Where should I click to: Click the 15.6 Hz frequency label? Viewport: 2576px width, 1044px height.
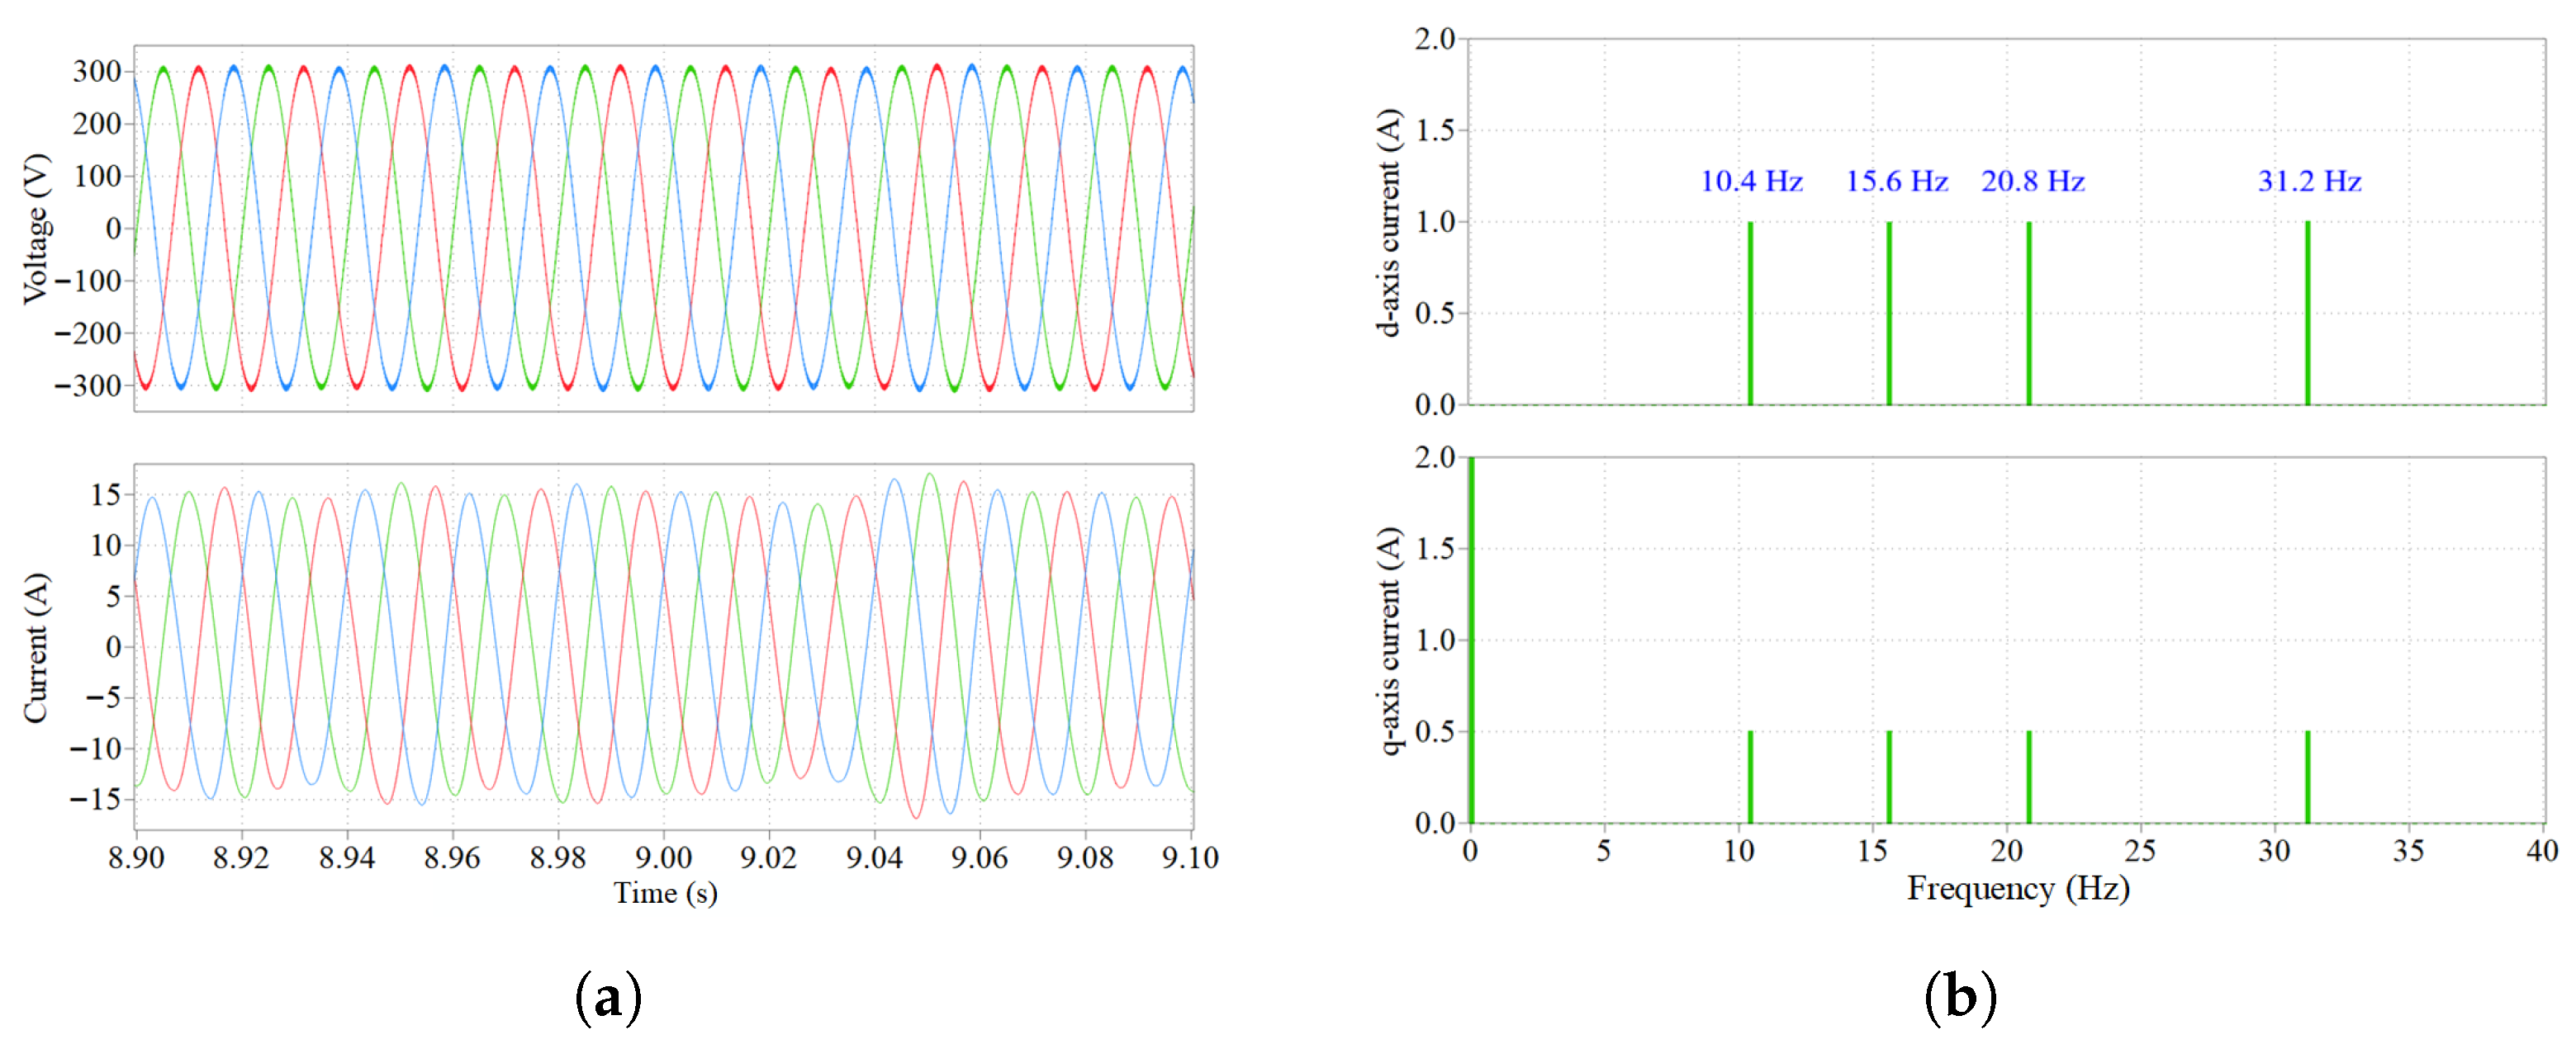pyautogui.click(x=1896, y=182)
